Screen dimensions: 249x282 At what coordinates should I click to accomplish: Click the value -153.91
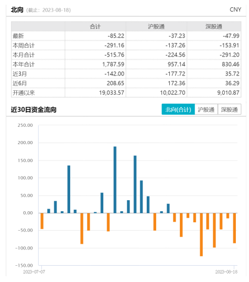point(230,45)
